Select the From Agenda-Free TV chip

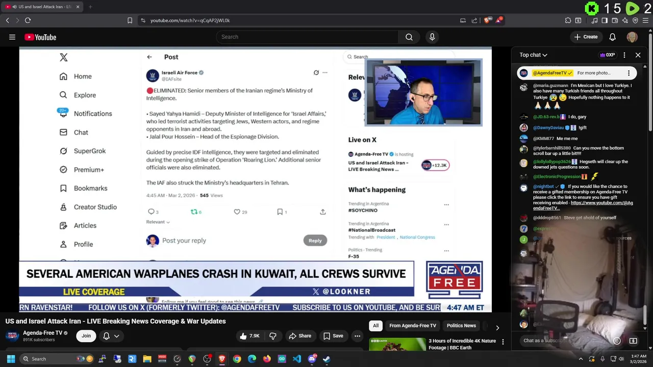pyautogui.click(x=413, y=326)
